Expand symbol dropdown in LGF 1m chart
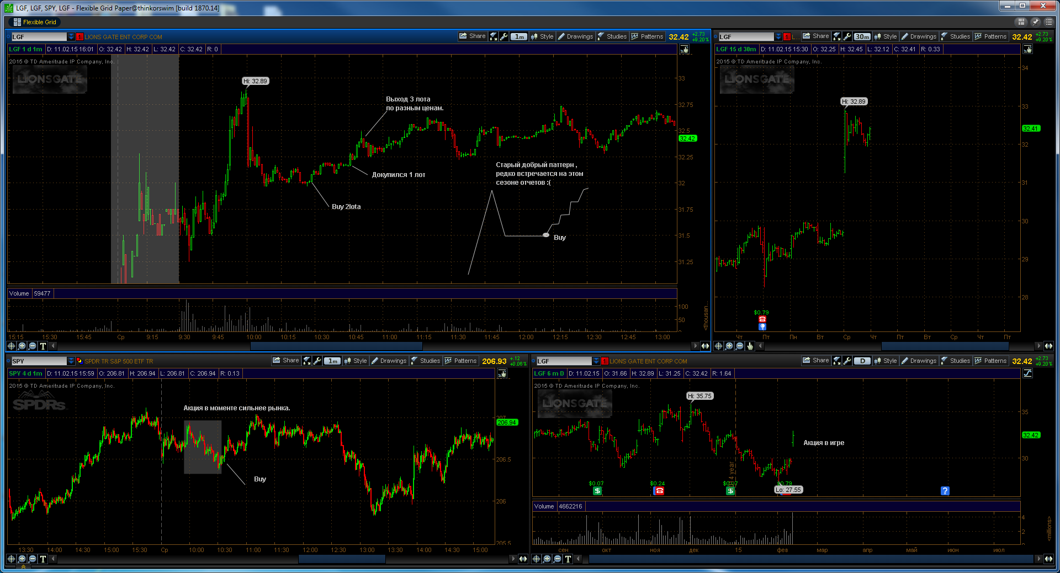The height and width of the screenshot is (573, 1060). (x=71, y=36)
